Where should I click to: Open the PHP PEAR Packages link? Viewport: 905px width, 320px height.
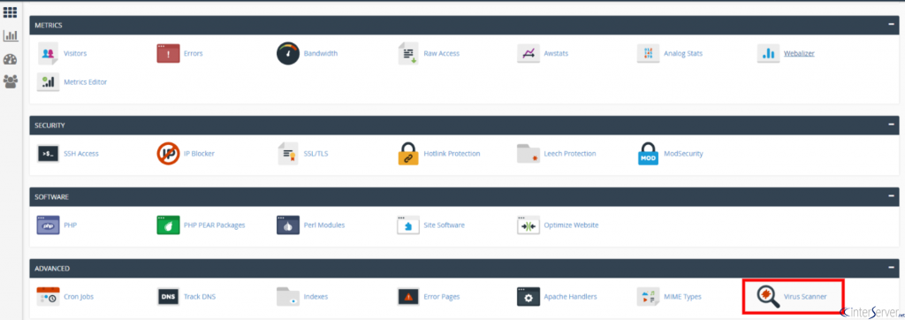(215, 225)
